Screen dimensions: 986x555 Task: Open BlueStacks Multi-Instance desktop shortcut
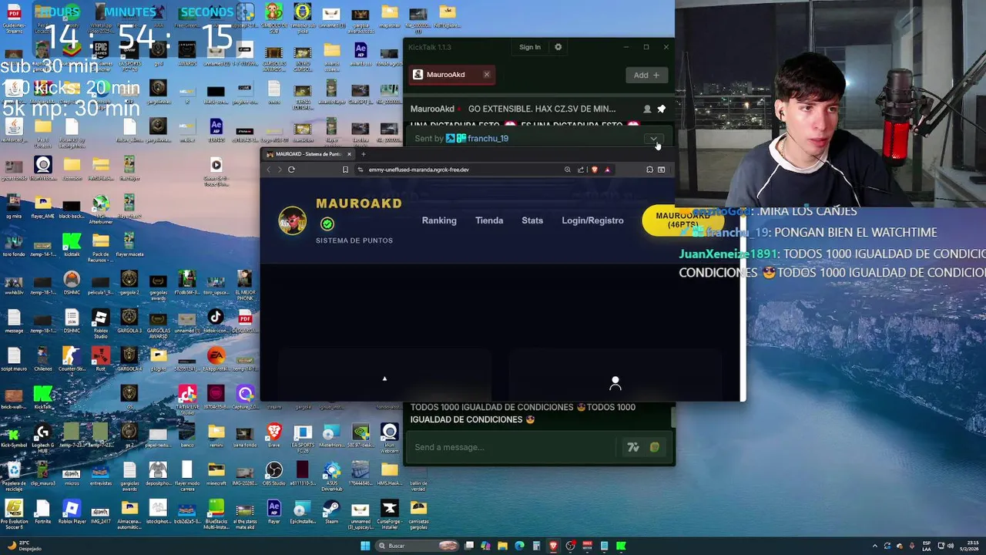tap(216, 513)
